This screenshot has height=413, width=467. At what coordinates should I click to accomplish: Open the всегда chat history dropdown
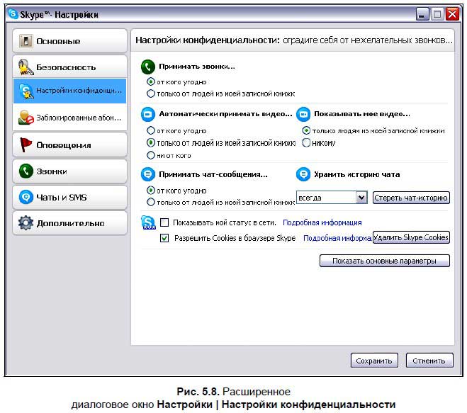(x=361, y=198)
